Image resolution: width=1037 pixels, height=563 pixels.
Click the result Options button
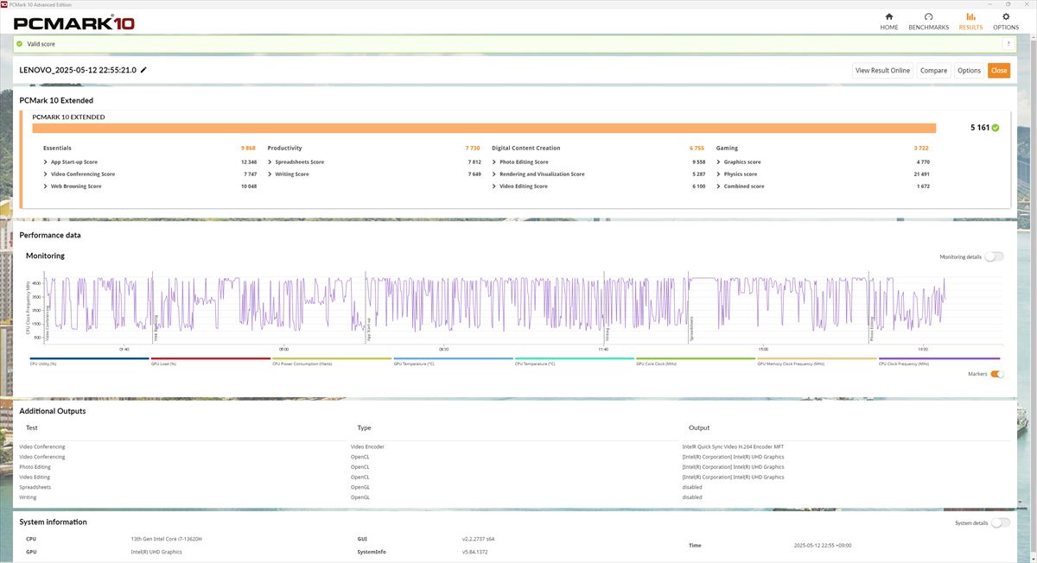click(969, 71)
